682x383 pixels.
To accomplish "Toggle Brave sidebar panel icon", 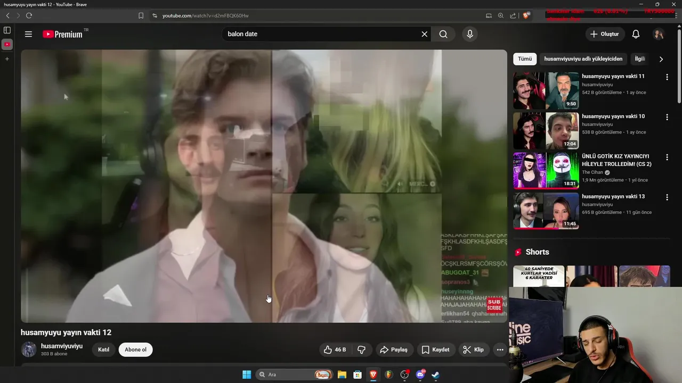I will click(7, 30).
